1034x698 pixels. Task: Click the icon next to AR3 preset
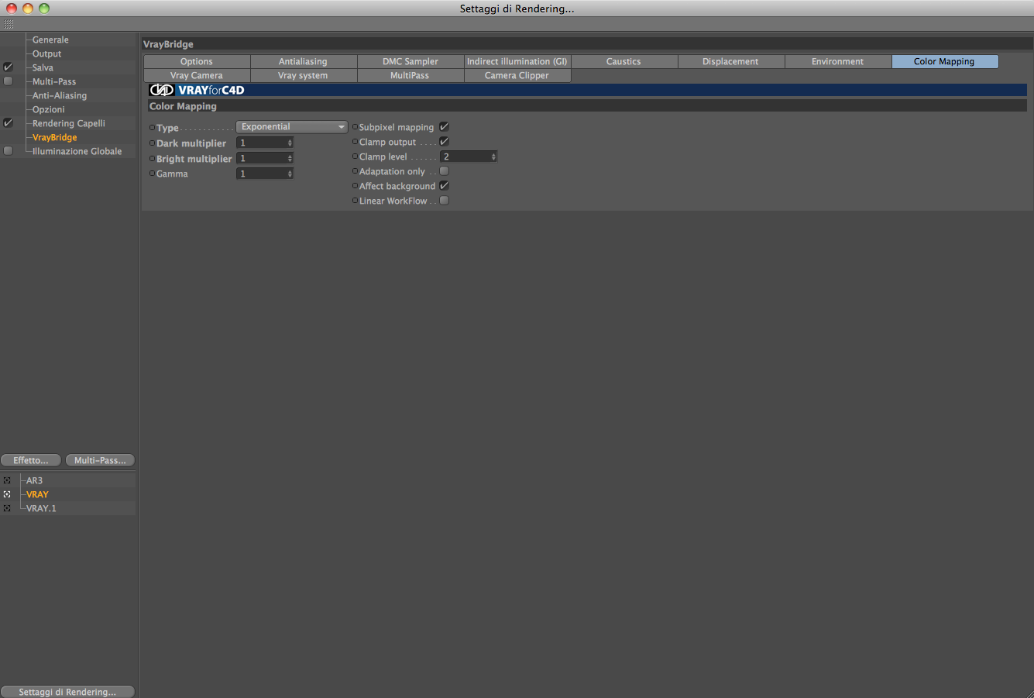(x=7, y=480)
